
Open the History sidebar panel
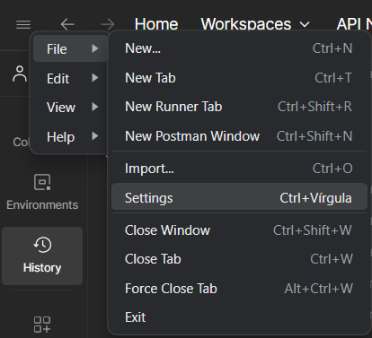click(x=42, y=256)
